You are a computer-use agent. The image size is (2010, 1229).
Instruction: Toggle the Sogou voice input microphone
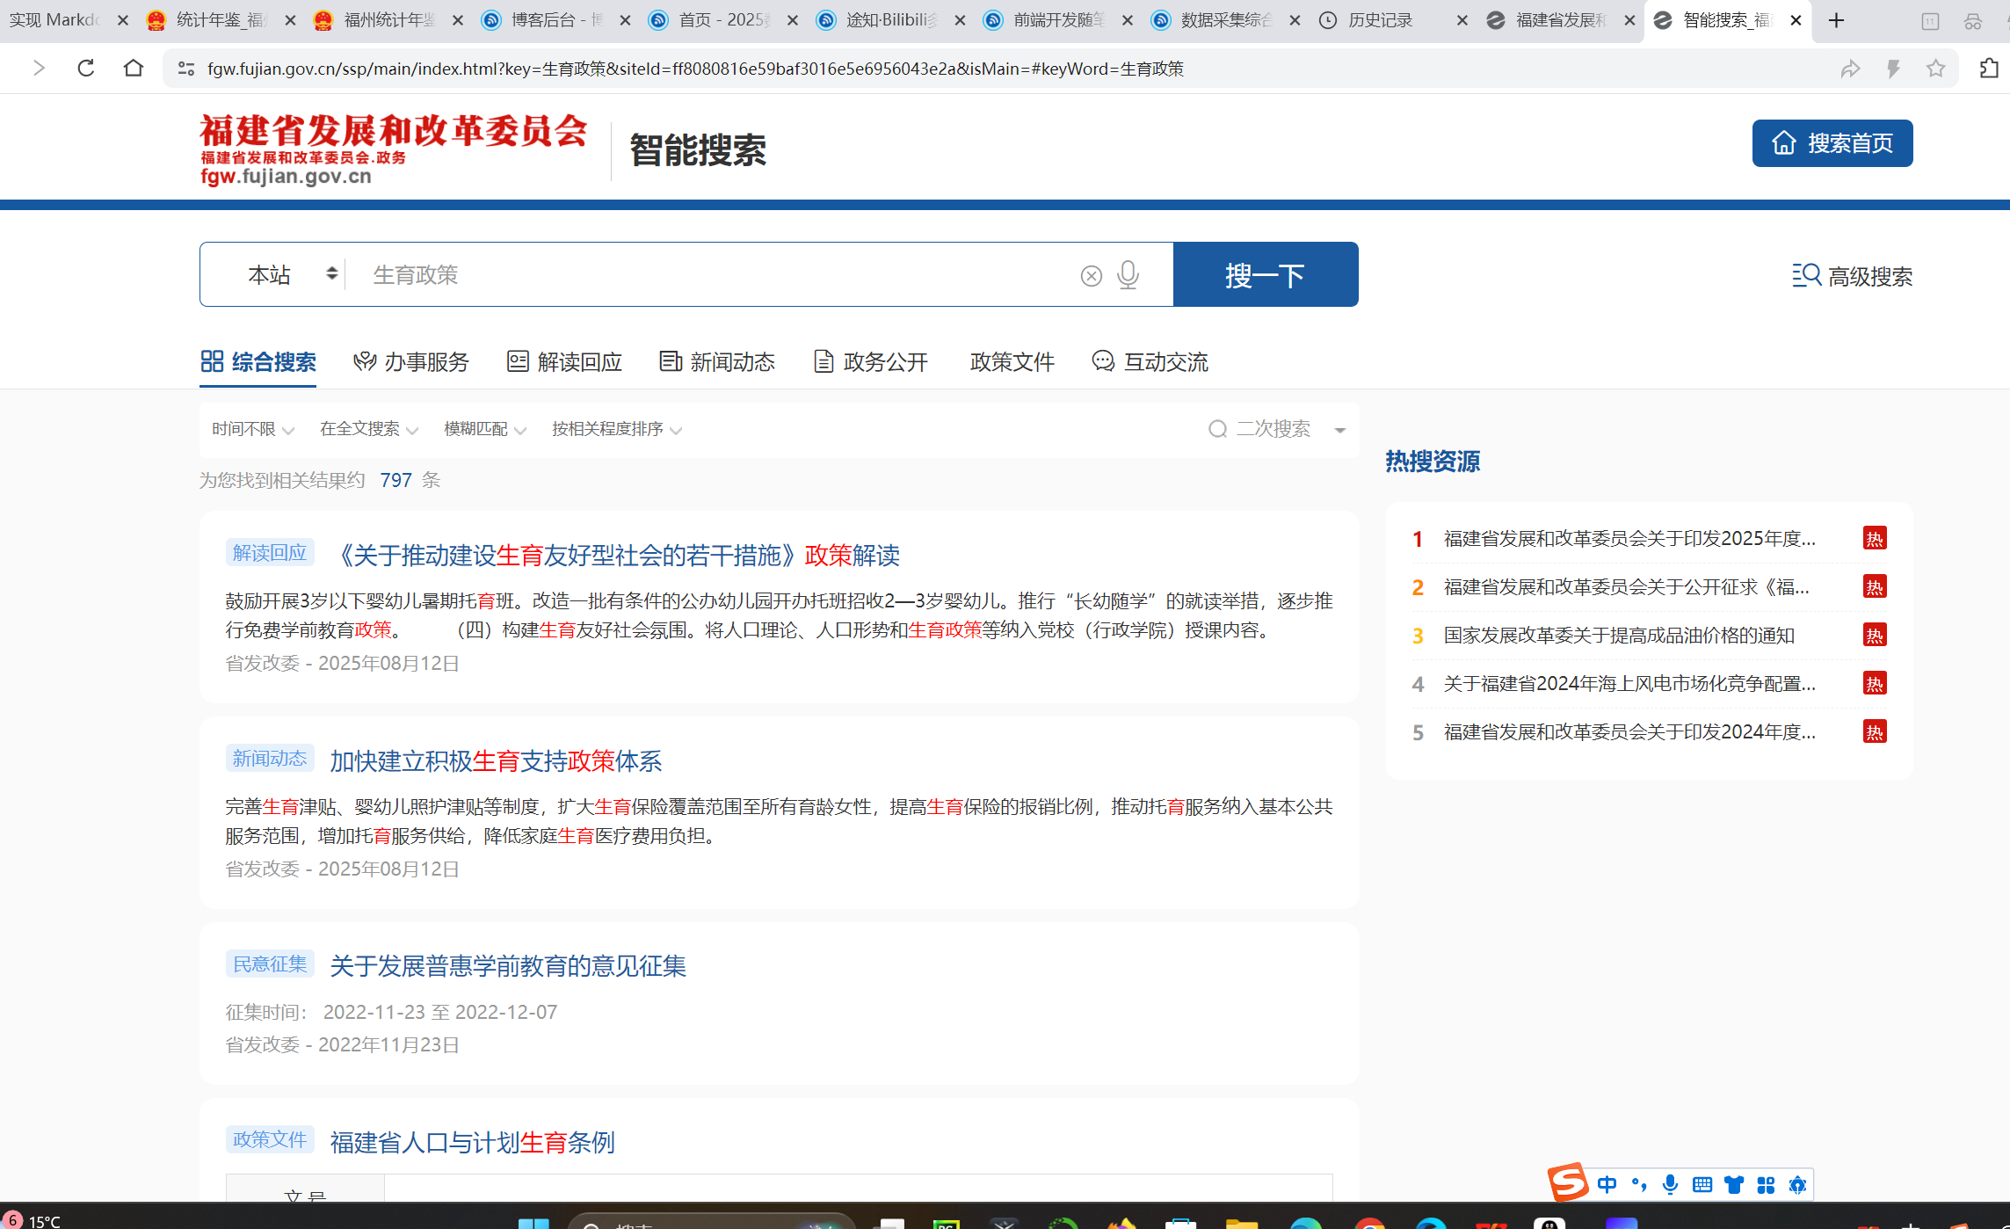tap(1670, 1184)
